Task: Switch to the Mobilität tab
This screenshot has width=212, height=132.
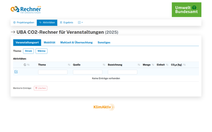Action: (x=49, y=43)
